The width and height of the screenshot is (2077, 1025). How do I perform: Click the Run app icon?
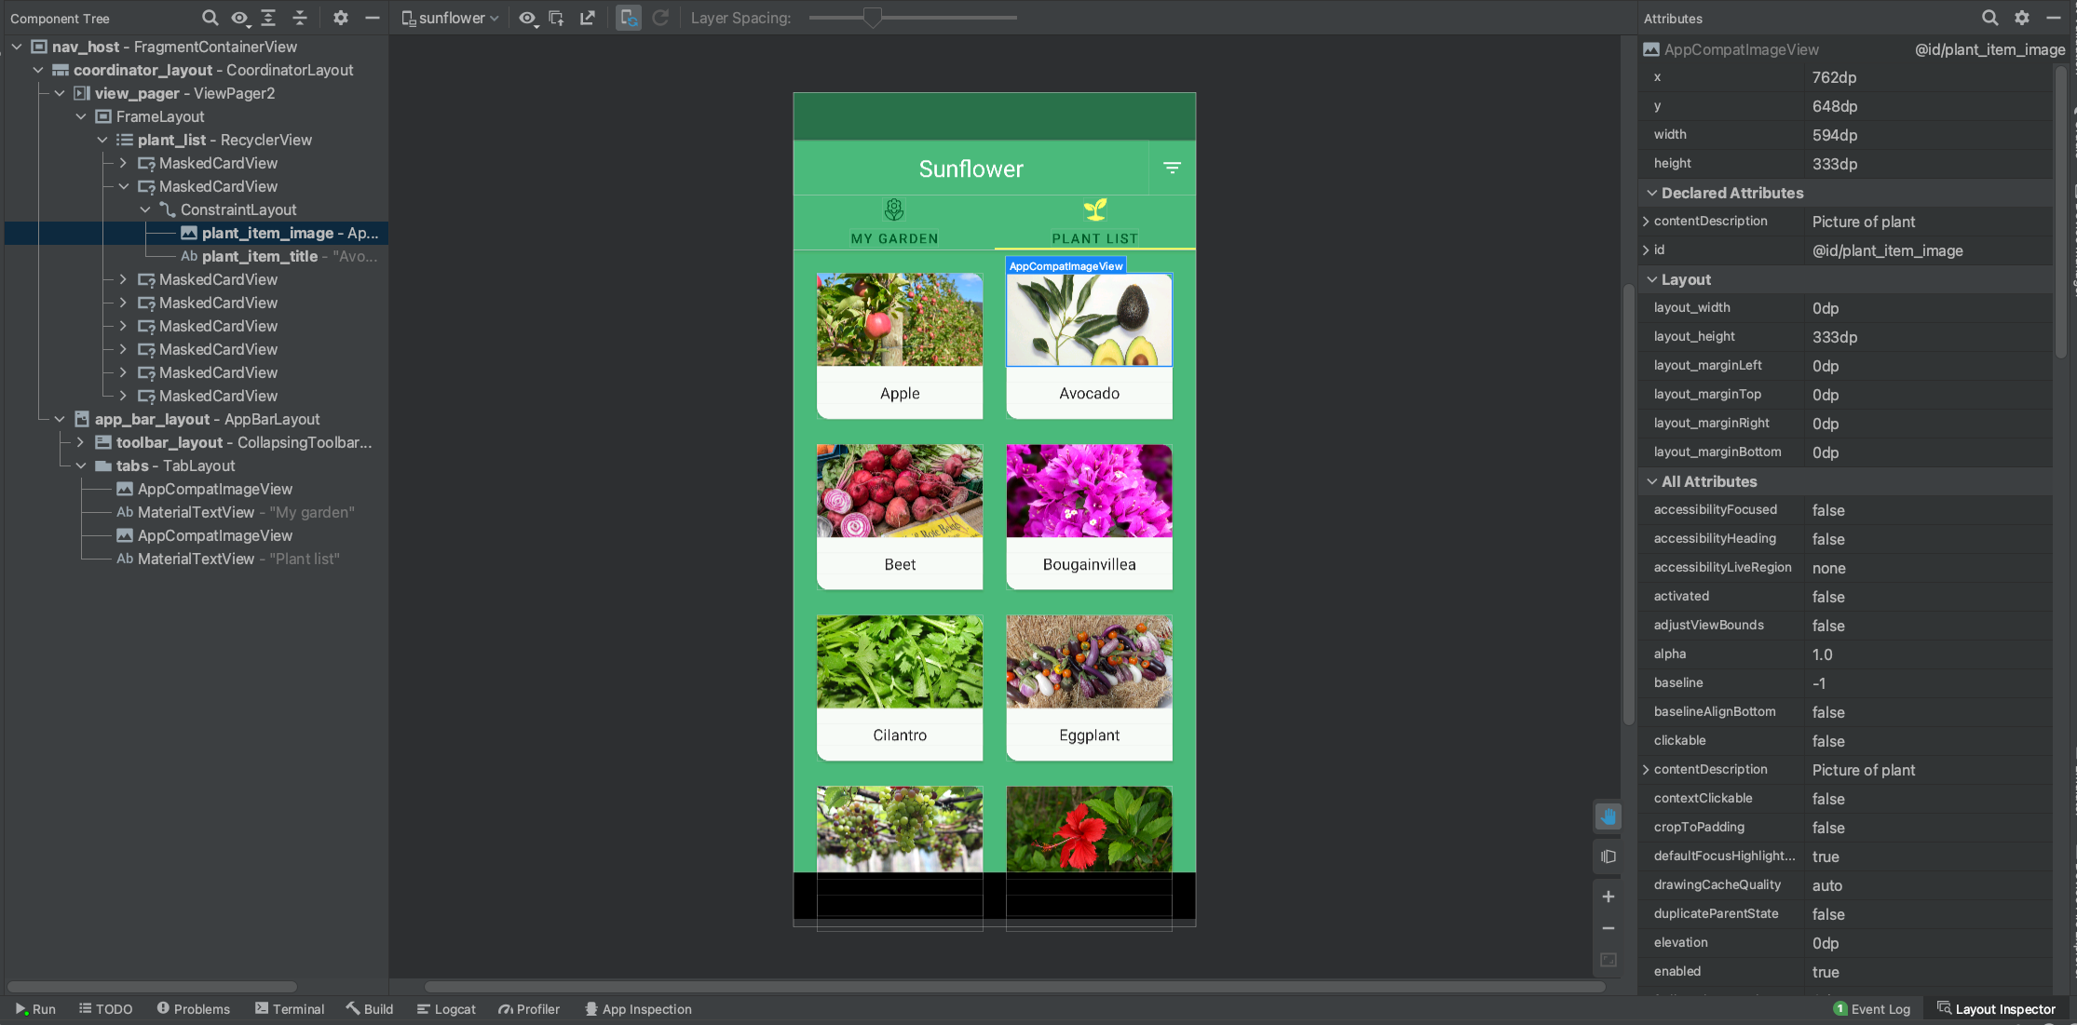point(20,1009)
